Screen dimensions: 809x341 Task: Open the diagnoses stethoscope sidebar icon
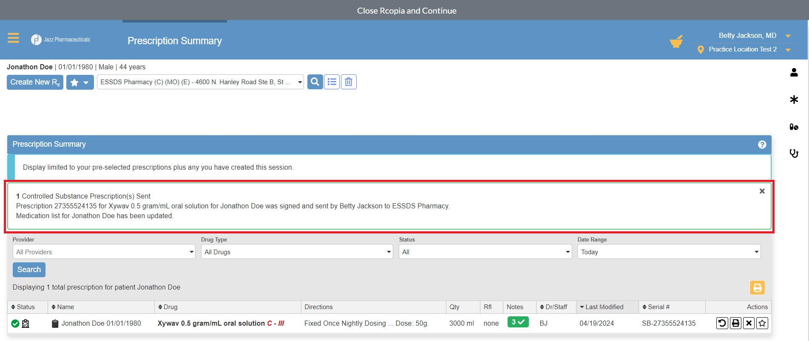[794, 153]
